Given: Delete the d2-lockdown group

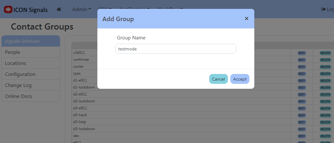Looking at the screenshot, I should pyautogui.click(x=325, y=101).
